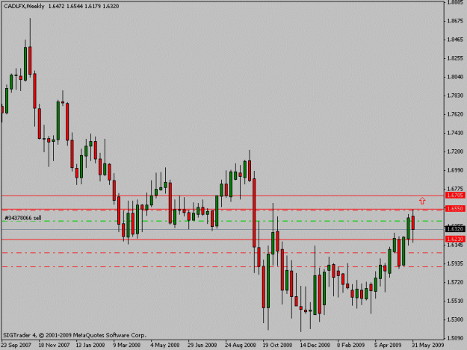Click the 29 Jun 2008 date label
The image size is (467, 350).
(202, 346)
